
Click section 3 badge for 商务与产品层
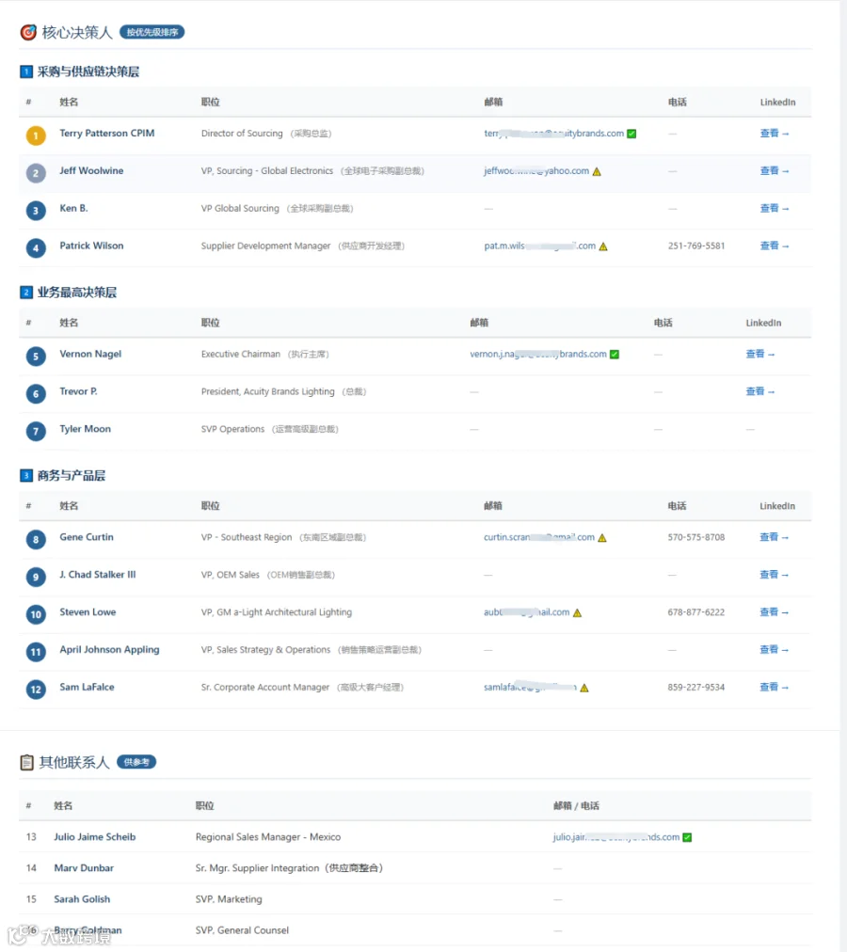(x=26, y=475)
